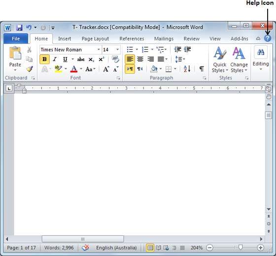The height and width of the screenshot is (256, 276).
Task: Click the Paste clipboard icon
Action: pos(15,53)
